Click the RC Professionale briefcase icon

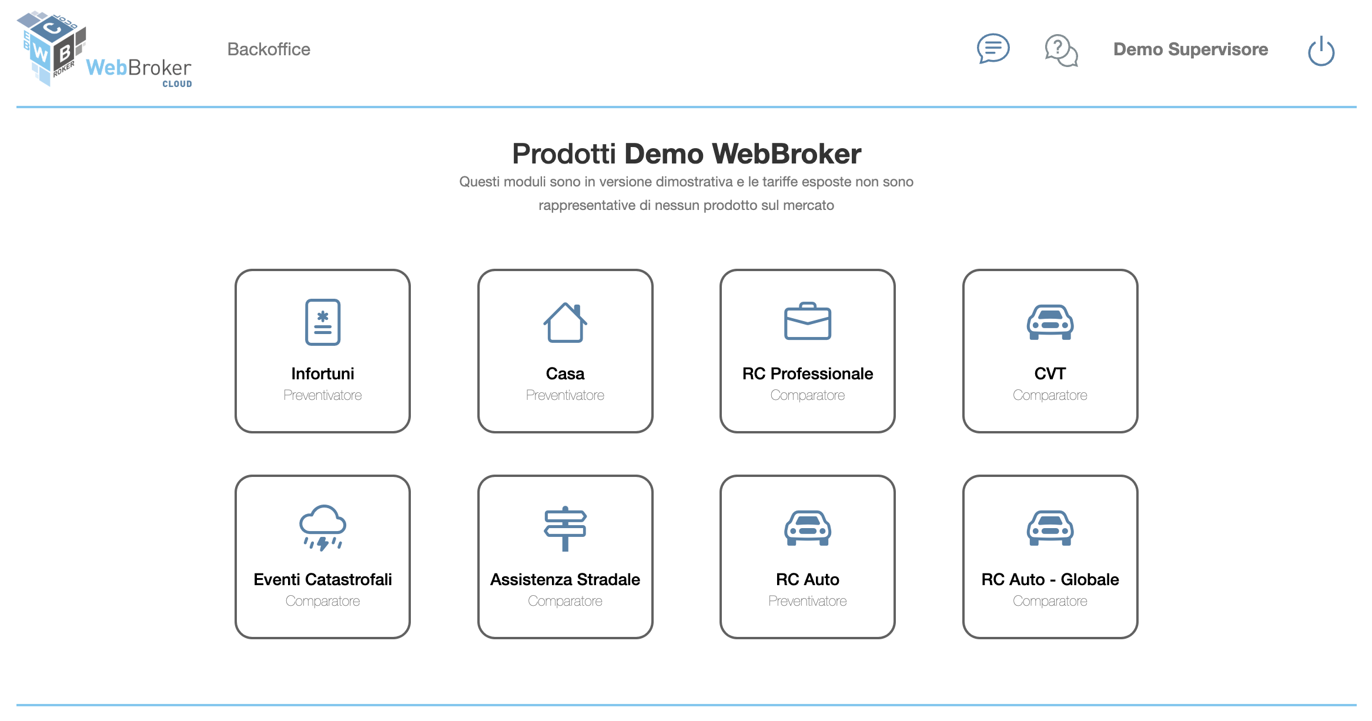808,321
